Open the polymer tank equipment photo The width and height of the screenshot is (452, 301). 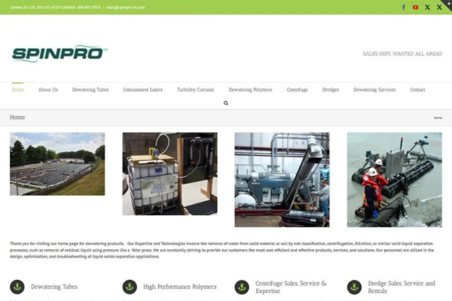click(169, 174)
